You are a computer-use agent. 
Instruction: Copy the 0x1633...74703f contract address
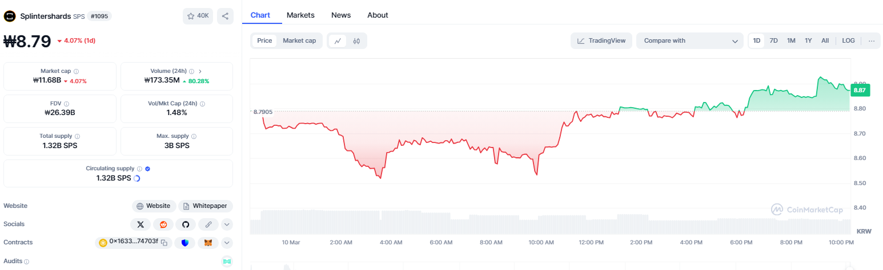coord(164,243)
